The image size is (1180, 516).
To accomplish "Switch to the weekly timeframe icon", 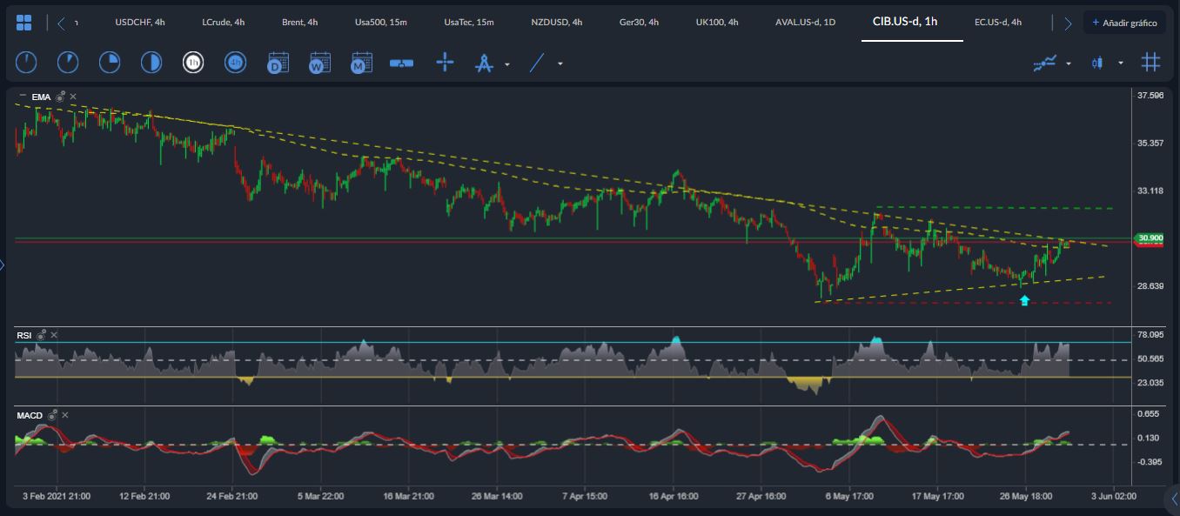I will [x=319, y=63].
